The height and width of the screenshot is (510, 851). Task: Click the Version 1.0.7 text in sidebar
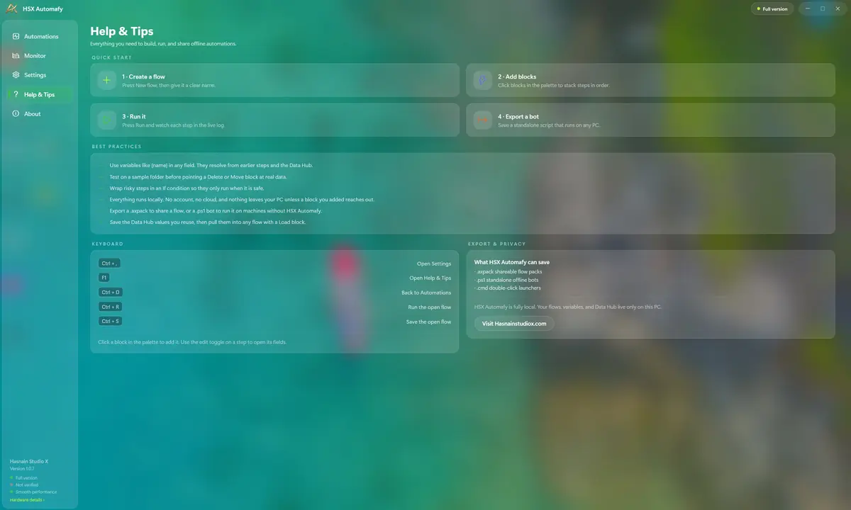point(22,468)
